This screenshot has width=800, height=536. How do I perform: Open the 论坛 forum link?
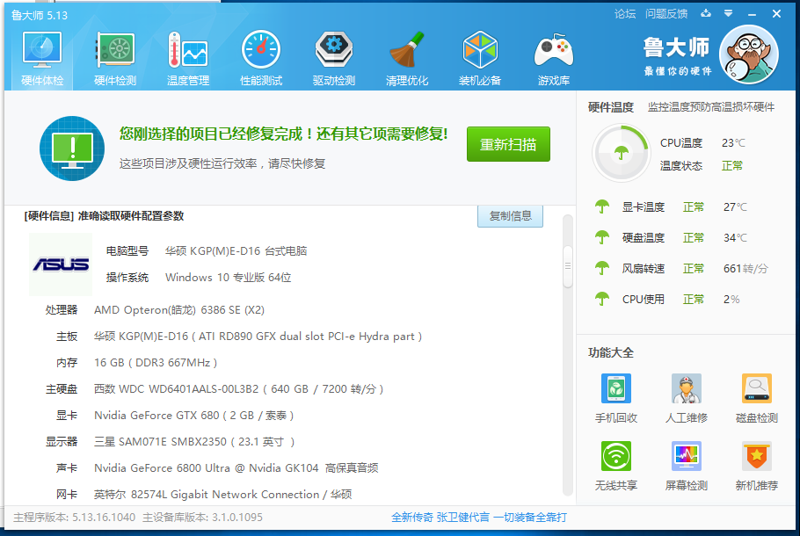[625, 14]
